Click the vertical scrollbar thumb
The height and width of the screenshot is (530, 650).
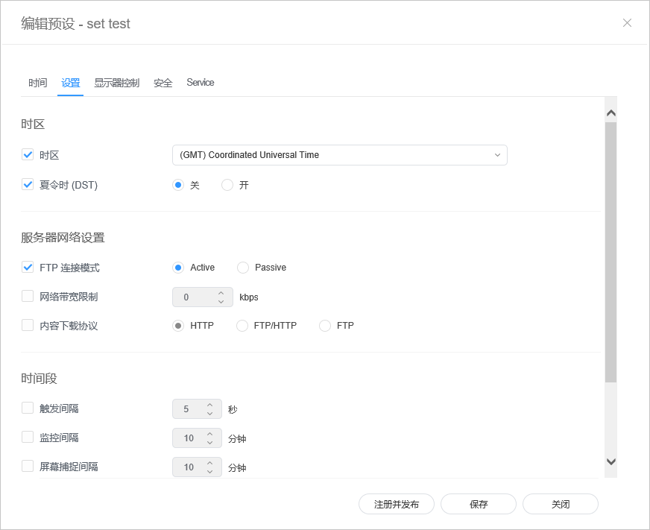610,252
